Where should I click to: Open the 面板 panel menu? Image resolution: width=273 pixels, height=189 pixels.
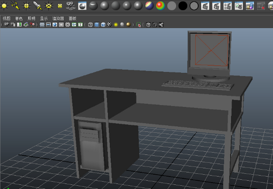(x=72, y=18)
